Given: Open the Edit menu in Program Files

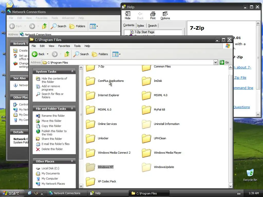Looking at the screenshot, I should [42, 46].
